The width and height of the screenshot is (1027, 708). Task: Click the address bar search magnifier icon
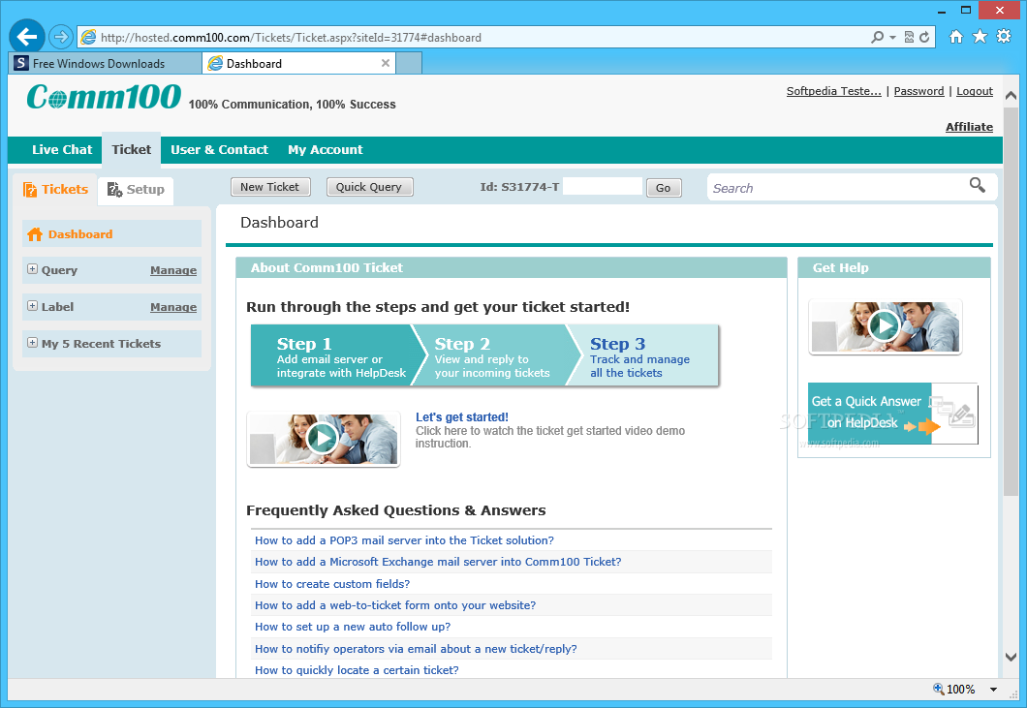[877, 38]
